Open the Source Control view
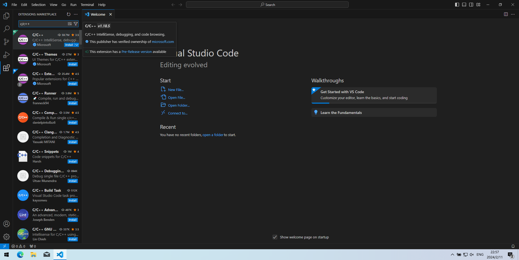Image resolution: width=519 pixels, height=260 pixels. click(x=6, y=42)
